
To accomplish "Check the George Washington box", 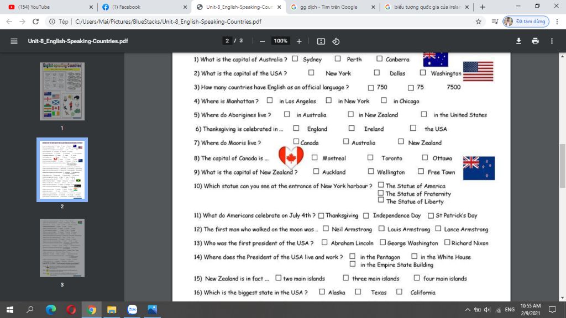I will point(382,242).
